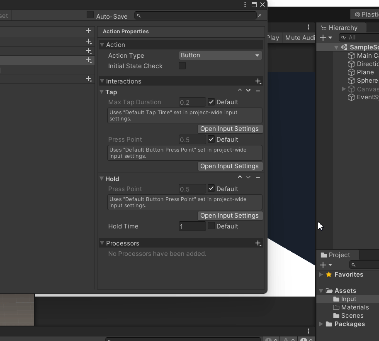Screen dimensions: 379x341
Task: Check Default for Hold Time
Action: point(211,226)
